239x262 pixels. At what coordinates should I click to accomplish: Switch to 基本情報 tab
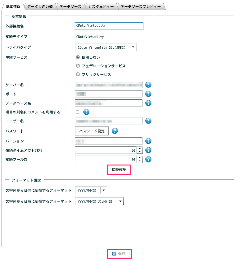tap(13, 6)
